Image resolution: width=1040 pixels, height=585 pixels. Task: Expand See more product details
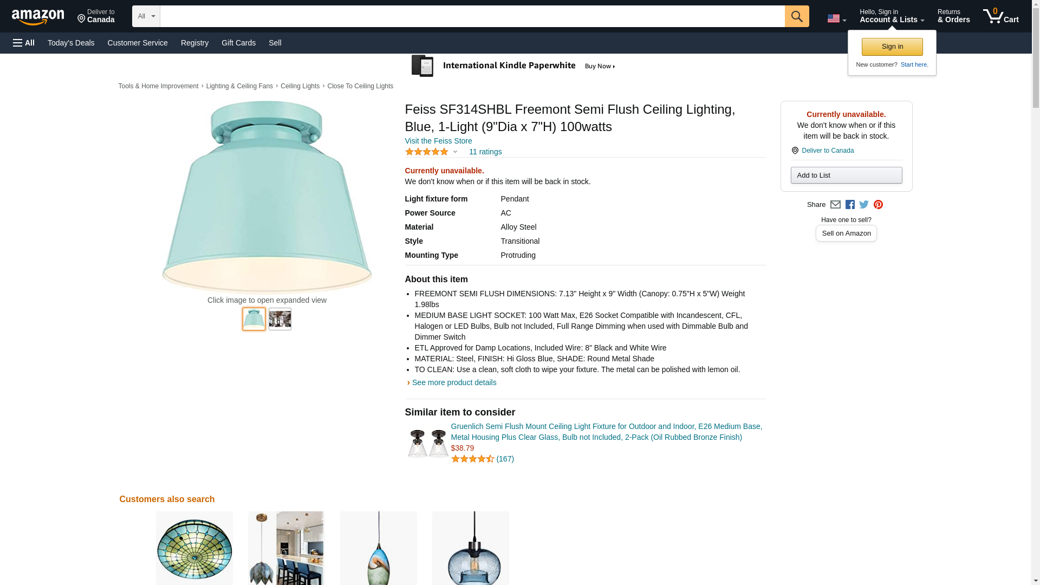coord(454,382)
